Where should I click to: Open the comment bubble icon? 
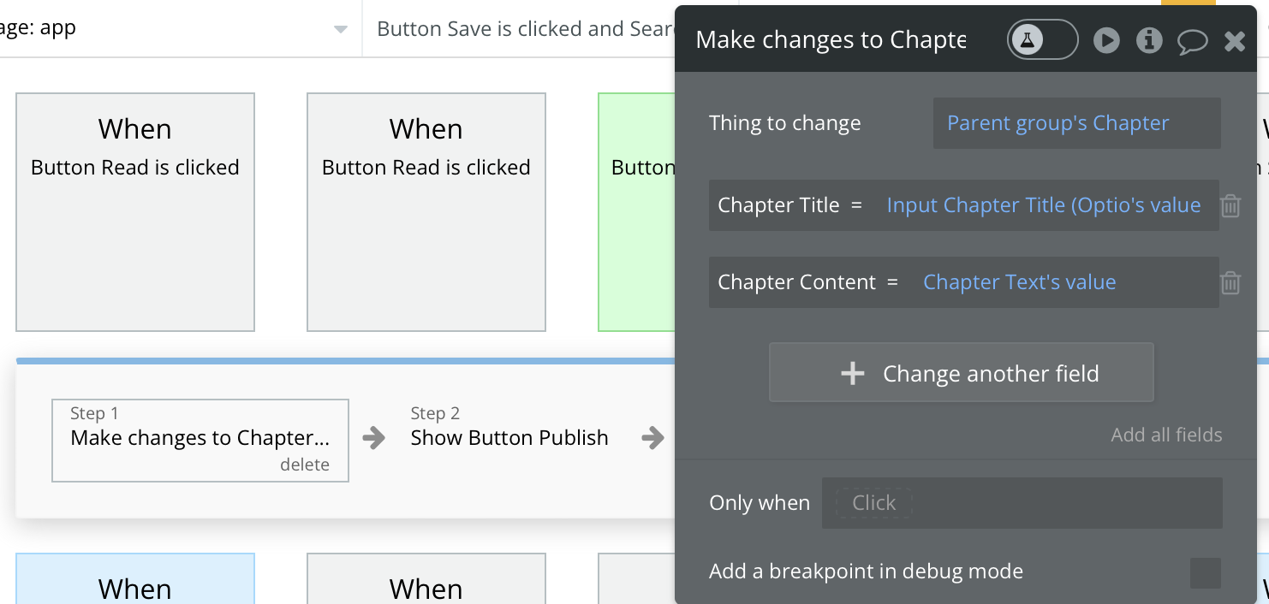(x=1192, y=41)
